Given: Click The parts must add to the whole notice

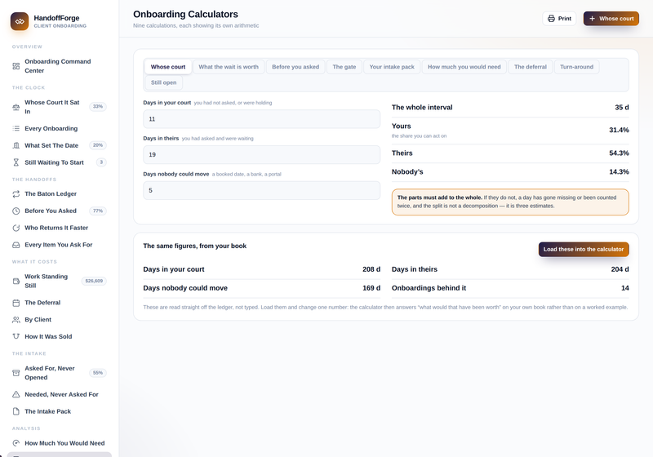Looking at the screenshot, I should pyautogui.click(x=510, y=202).
